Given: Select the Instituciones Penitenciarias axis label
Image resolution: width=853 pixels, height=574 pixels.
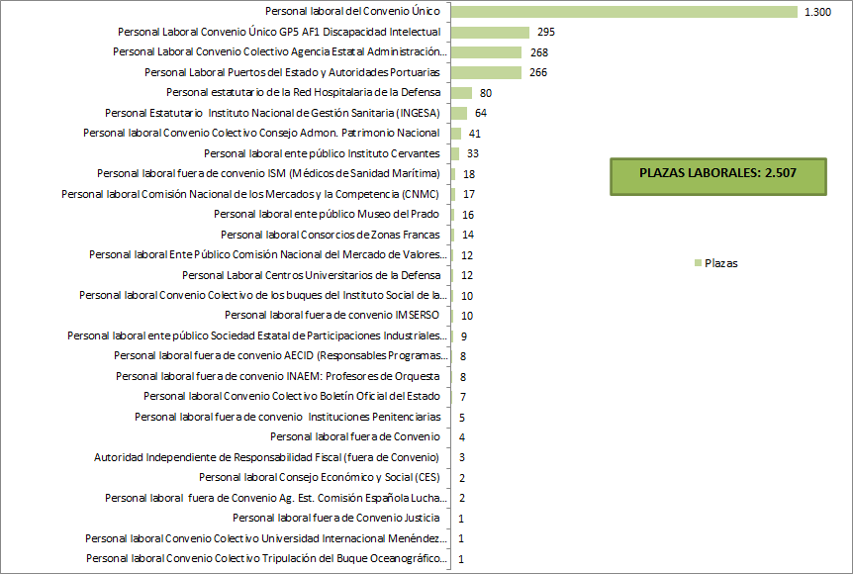Looking at the screenshot, I should 287,417.
